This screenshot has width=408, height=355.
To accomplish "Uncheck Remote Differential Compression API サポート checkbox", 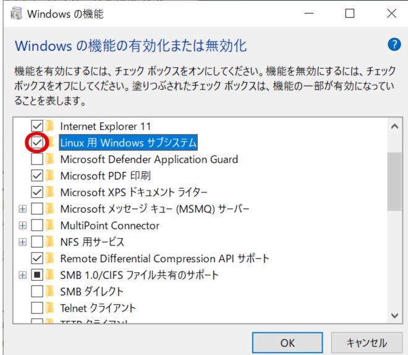I will click(37, 259).
